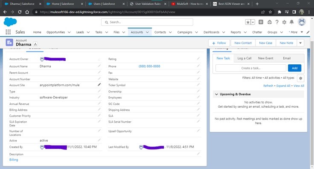Expand Dashboards nav dropdown chevron
The image size is (314, 169).
pyautogui.click(x=224, y=32)
